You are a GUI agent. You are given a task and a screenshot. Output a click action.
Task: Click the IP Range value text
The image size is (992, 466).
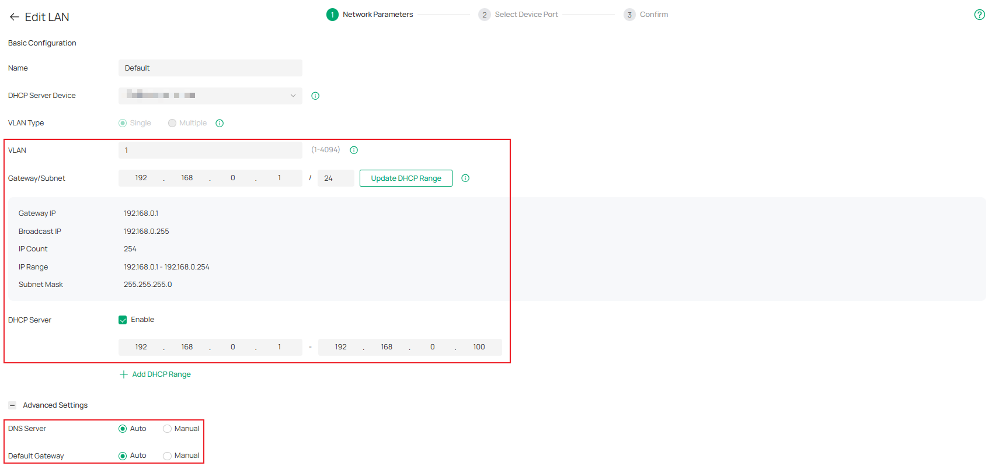166,267
